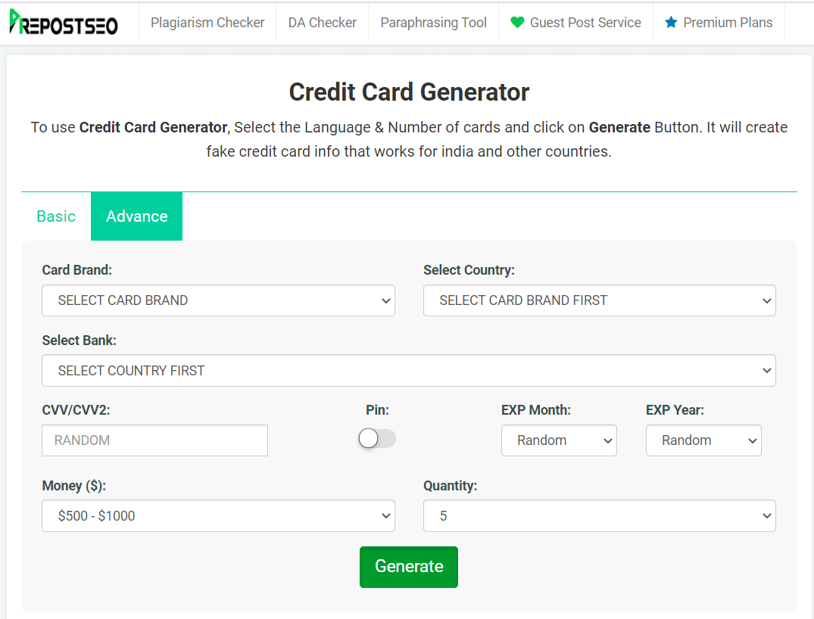Go to DA Checker page
The height and width of the screenshot is (619, 814).
(x=322, y=23)
